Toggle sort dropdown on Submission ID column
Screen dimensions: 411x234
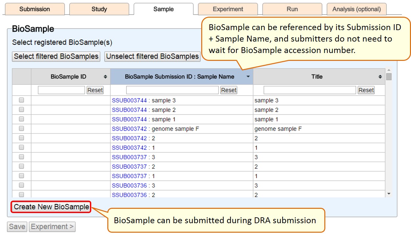click(248, 77)
